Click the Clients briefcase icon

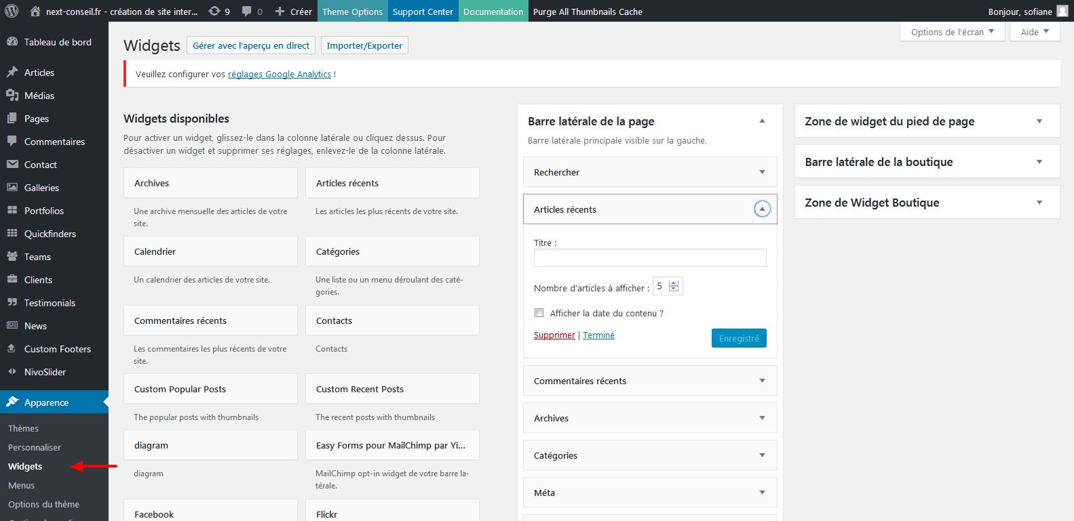pos(12,279)
